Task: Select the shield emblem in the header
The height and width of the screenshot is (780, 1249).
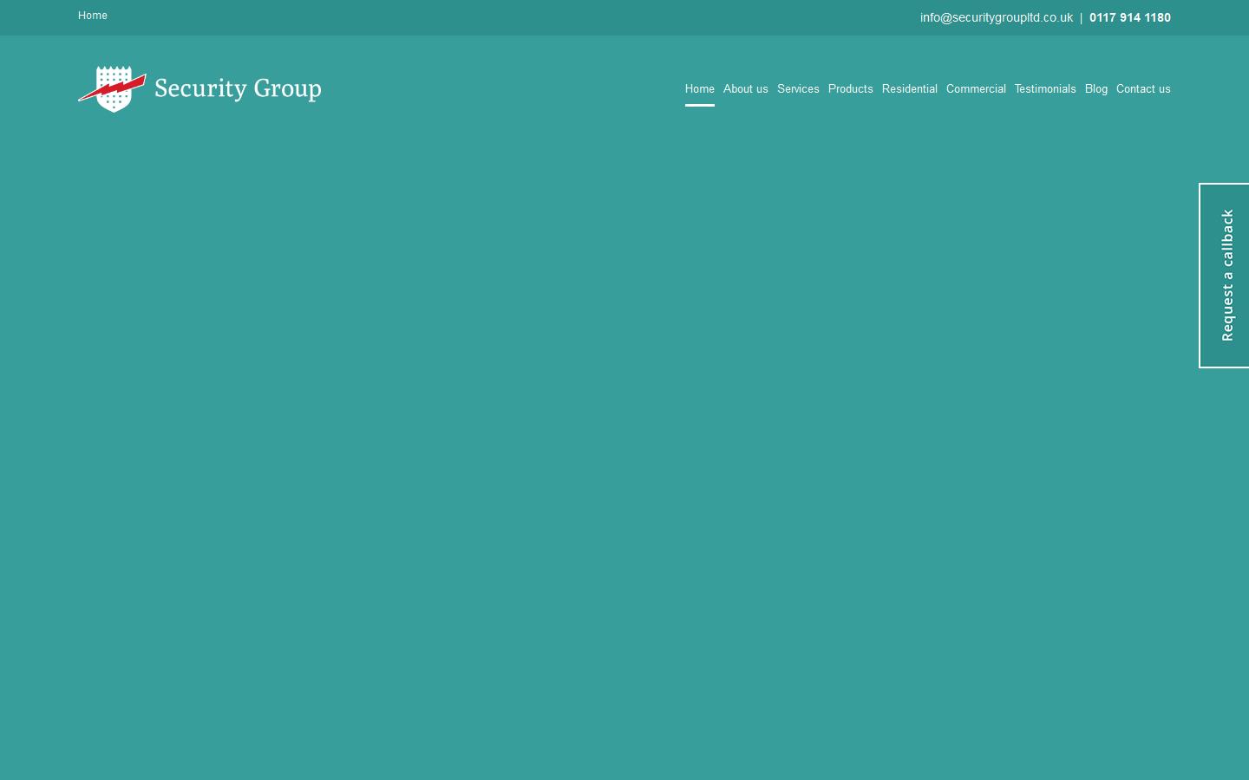Action: [x=112, y=88]
